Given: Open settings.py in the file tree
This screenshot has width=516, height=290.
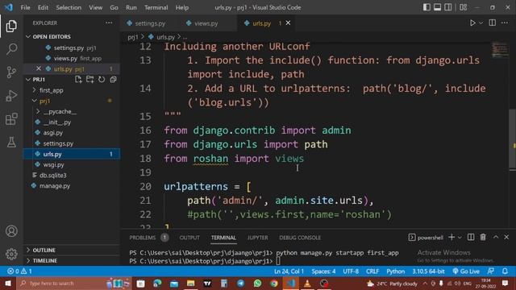Looking at the screenshot, I should click(x=72, y=143).
